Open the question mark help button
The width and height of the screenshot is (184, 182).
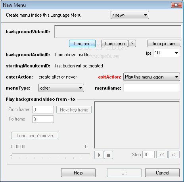(132, 44)
